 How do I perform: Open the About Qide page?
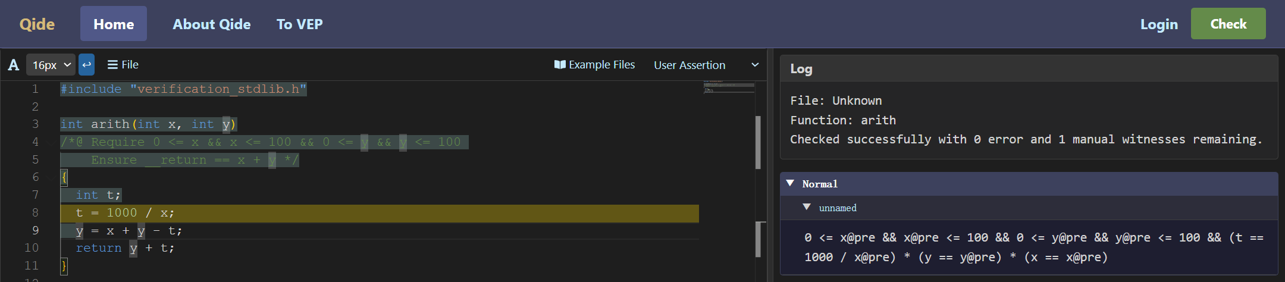[211, 24]
